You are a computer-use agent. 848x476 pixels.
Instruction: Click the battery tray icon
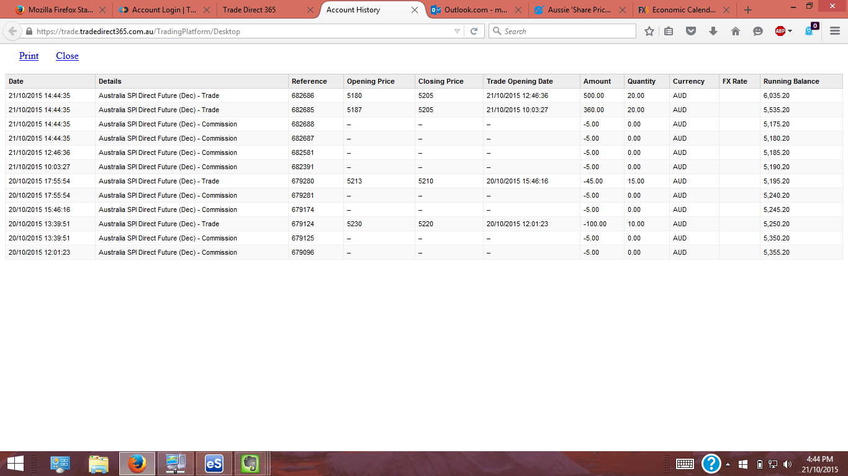(x=759, y=464)
